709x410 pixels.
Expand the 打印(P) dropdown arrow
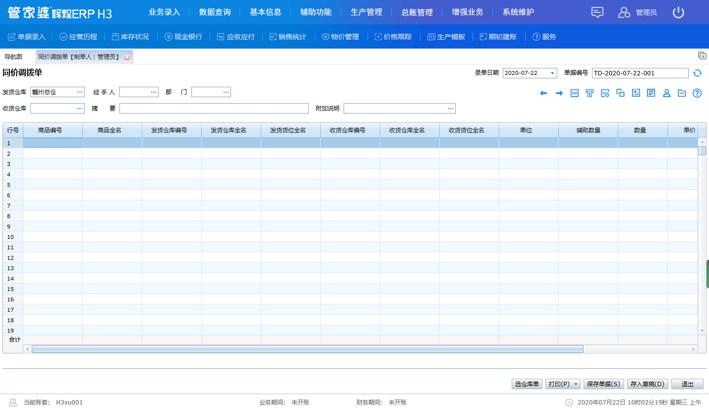click(576, 384)
